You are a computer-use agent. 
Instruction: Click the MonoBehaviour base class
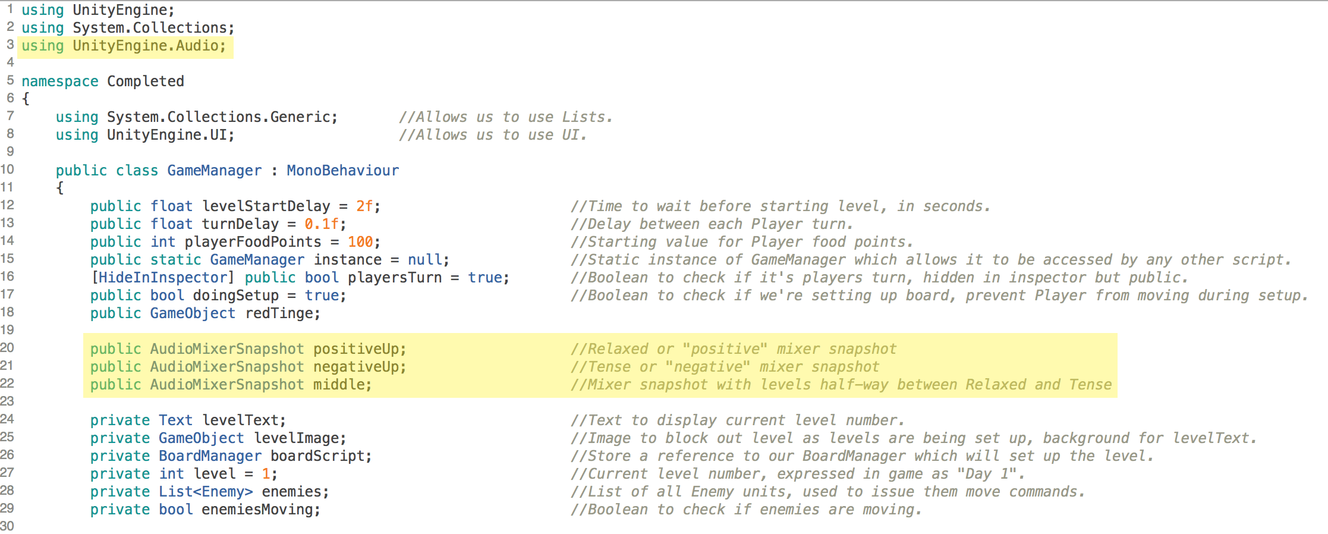click(x=342, y=171)
